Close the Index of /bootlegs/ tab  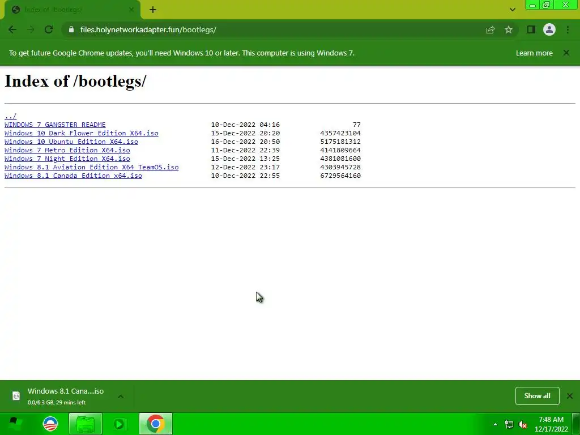[131, 10]
